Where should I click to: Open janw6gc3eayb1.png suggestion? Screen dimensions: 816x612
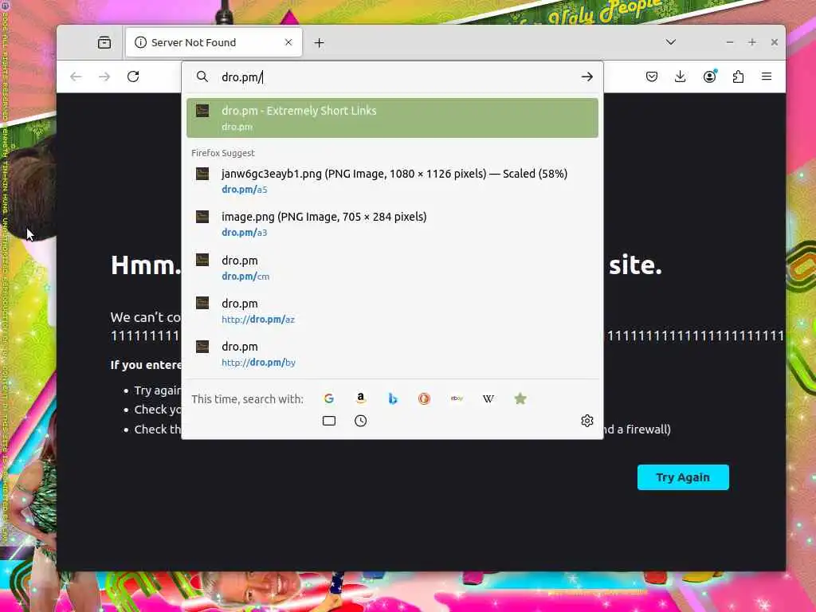(392, 181)
